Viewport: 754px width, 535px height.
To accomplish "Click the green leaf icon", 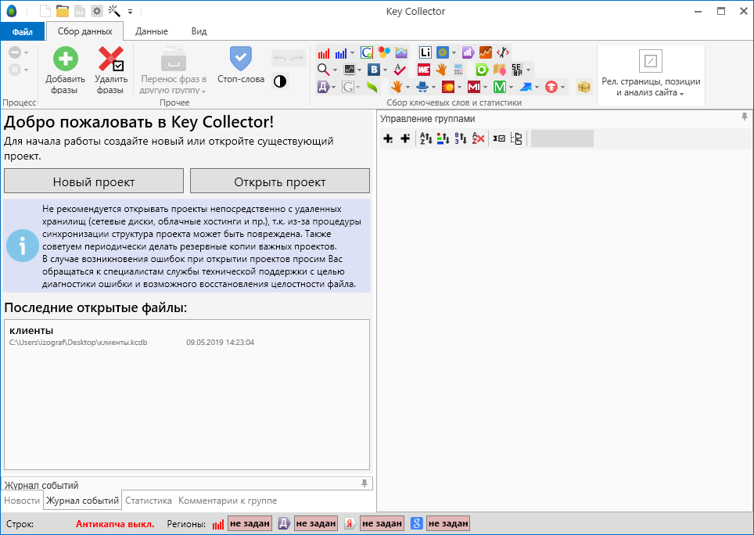I will coord(372,87).
